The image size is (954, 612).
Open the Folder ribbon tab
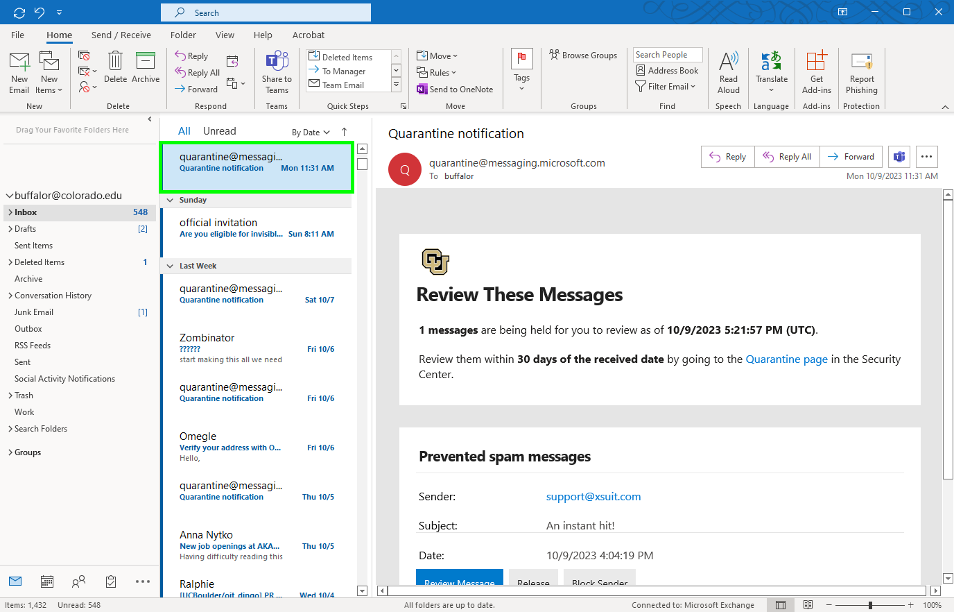point(183,35)
